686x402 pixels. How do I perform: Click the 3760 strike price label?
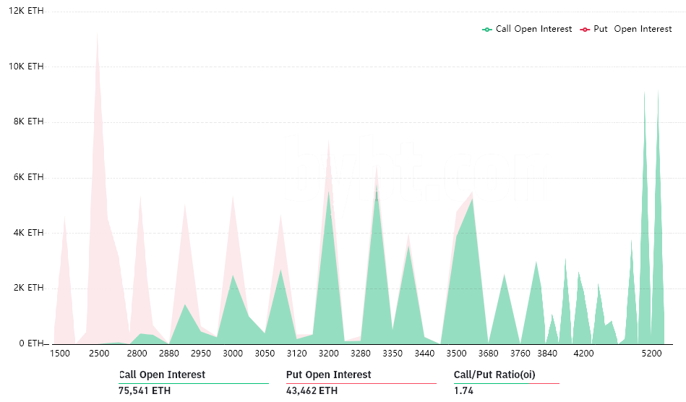coord(520,354)
